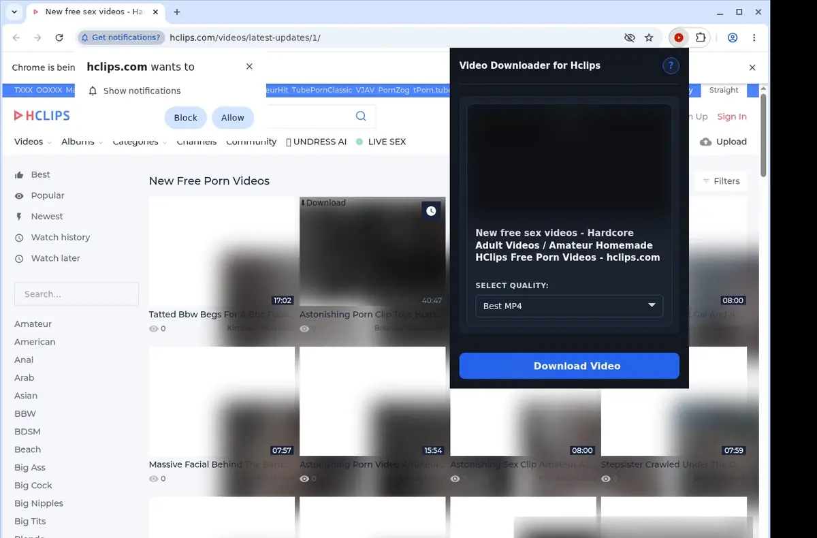
Task: Open the Filters button
Action: click(x=721, y=181)
